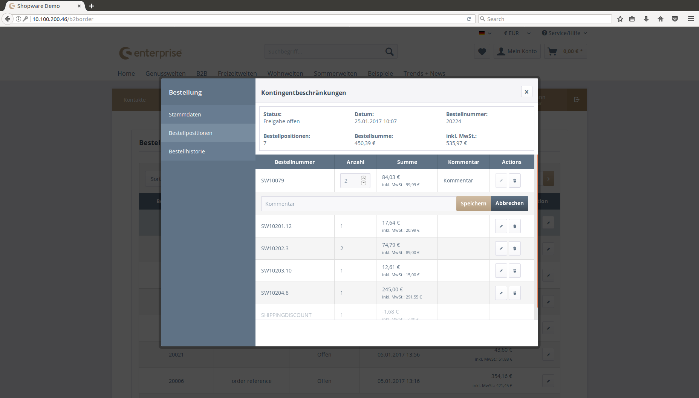Bookmark this page with star icon
This screenshot has width=699, height=398.
click(x=620, y=19)
